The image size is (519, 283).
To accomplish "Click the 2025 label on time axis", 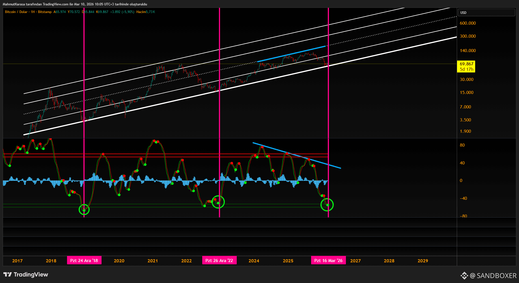I will click(288, 261).
